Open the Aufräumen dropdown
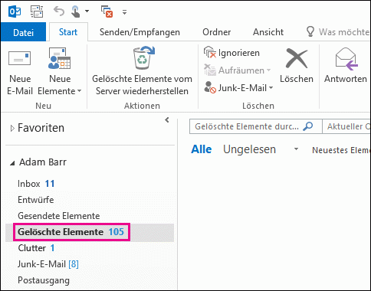 coord(237,70)
